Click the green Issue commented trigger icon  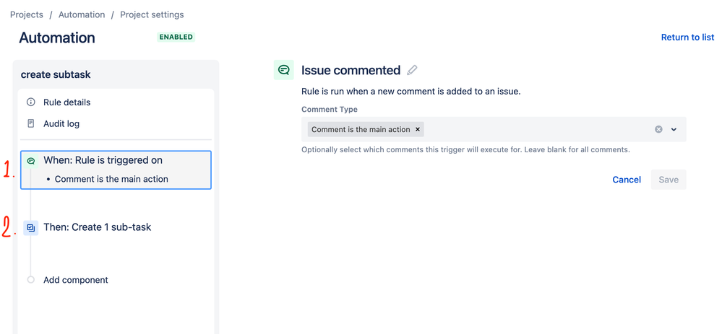tap(283, 70)
